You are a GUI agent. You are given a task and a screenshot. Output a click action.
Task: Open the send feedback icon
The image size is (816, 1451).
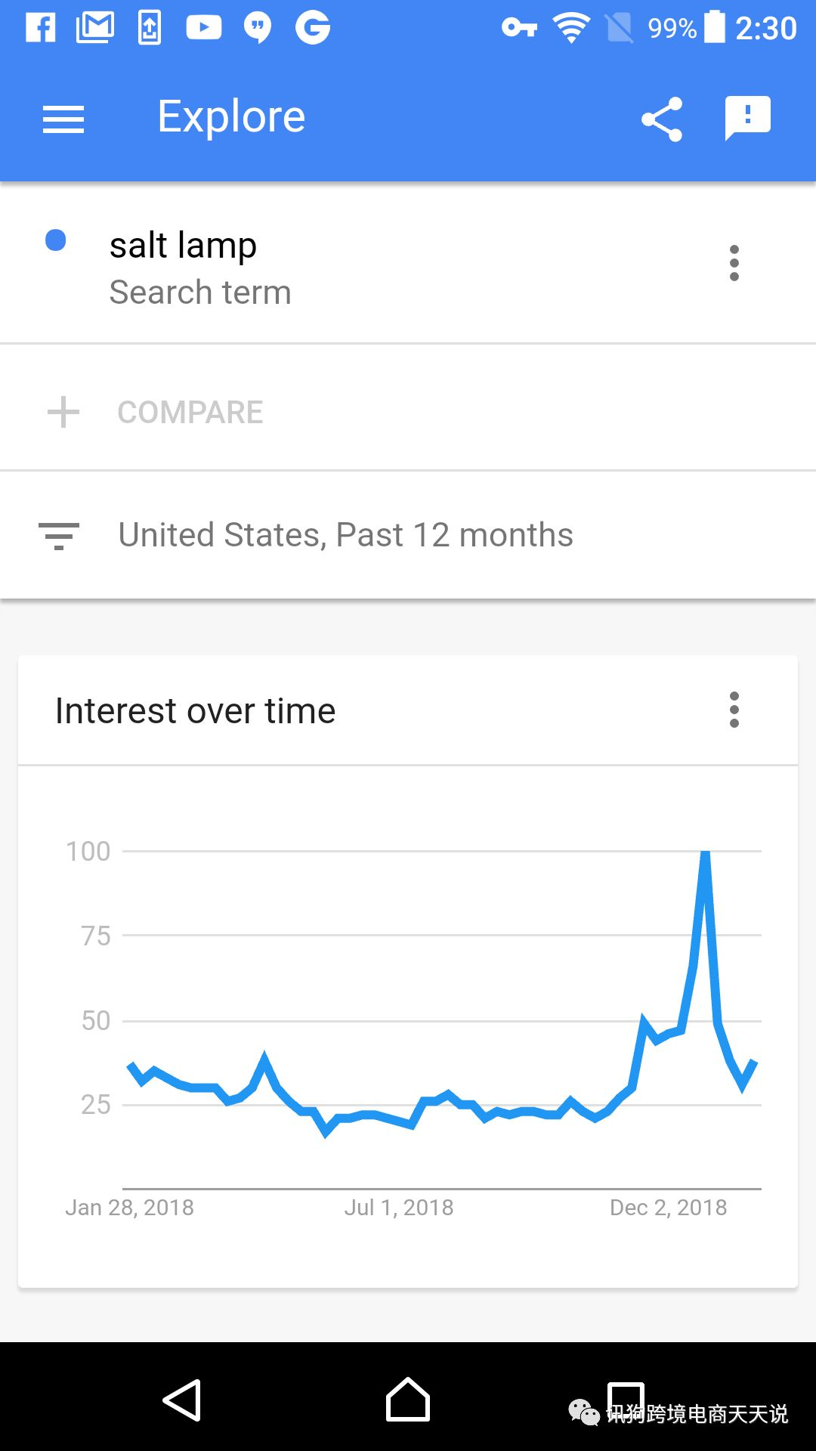tap(747, 118)
